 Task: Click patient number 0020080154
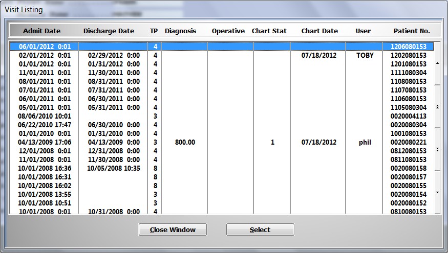pos(409,195)
